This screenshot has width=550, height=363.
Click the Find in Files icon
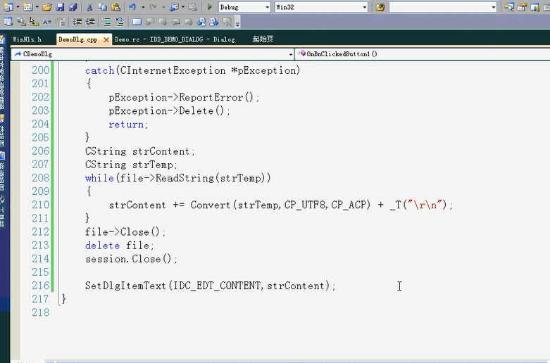(380, 7)
